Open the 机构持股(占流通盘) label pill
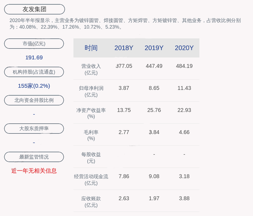The width and height of the screenshot is (253, 216). tap(34, 72)
